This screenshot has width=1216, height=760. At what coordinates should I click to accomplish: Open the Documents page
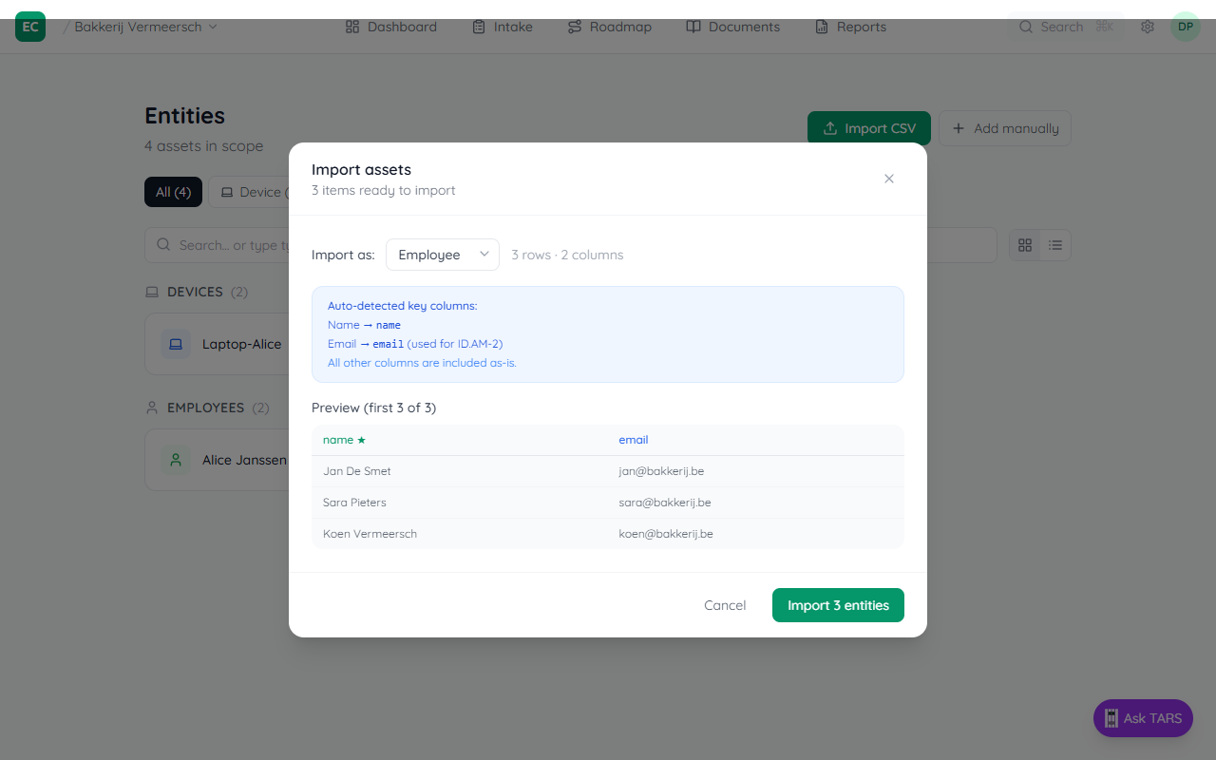coord(732,27)
